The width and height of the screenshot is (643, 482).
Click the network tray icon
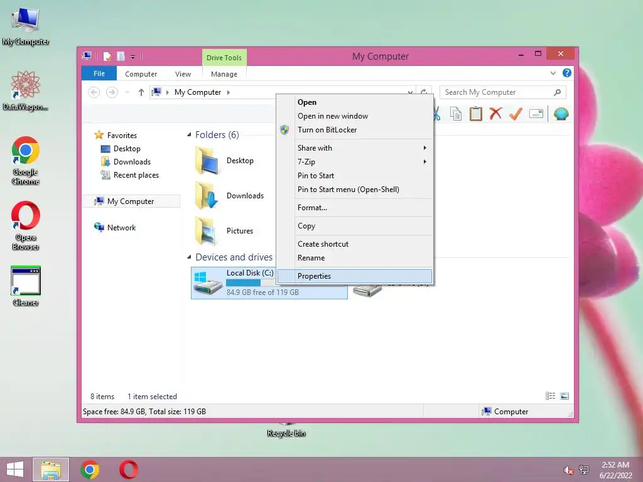point(584,470)
